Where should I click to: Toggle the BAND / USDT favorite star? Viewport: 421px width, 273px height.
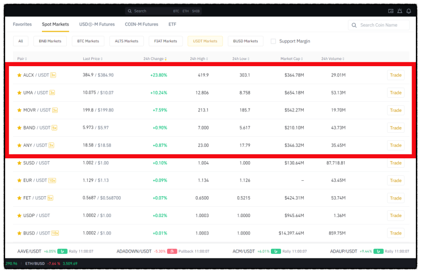[19, 128]
